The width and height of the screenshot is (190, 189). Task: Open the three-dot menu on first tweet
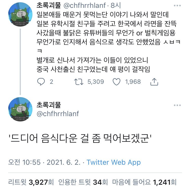(x=177, y=6)
